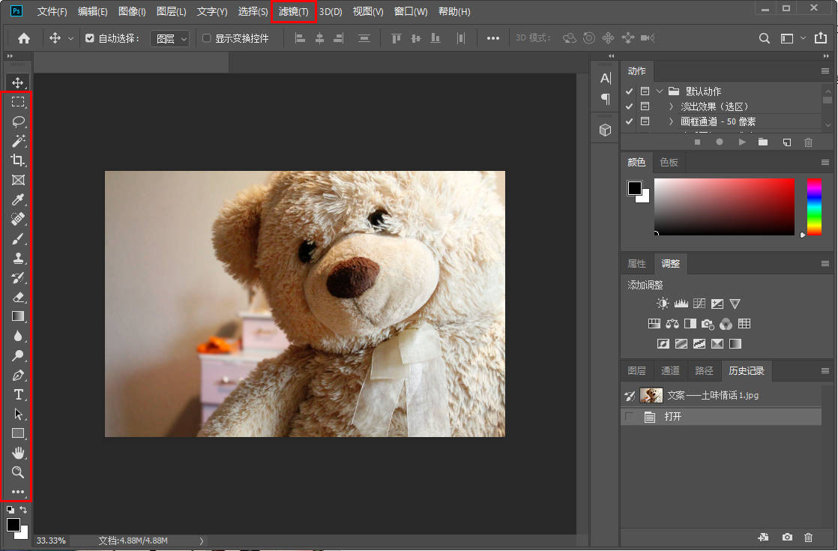The width and height of the screenshot is (838, 551).
Task: Collapse the 默认动作 folder
Action: click(x=660, y=91)
